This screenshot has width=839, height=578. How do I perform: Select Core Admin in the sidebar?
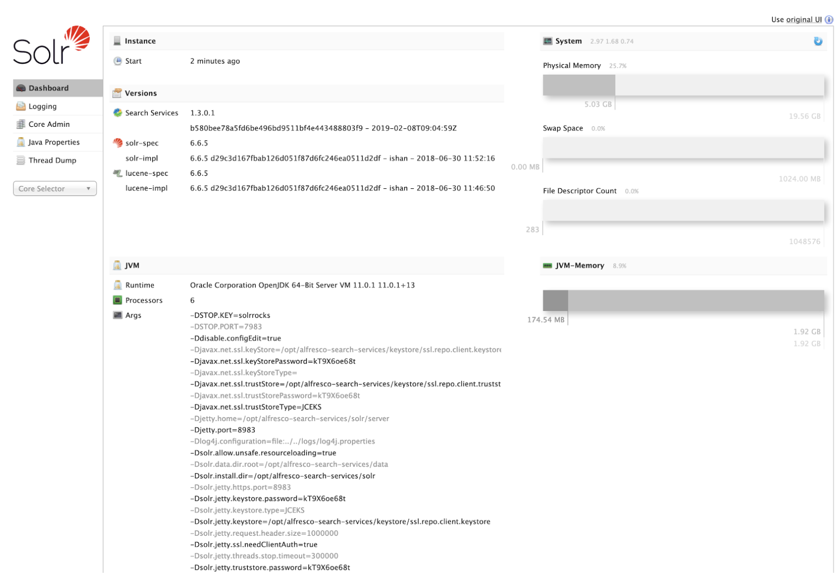coord(49,124)
